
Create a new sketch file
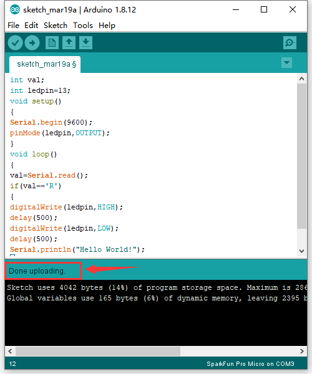52,43
